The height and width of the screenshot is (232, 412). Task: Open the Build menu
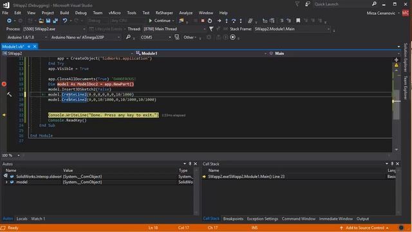(x=64, y=13)
